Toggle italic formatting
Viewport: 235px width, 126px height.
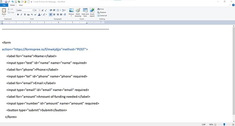tap(21, 15)
